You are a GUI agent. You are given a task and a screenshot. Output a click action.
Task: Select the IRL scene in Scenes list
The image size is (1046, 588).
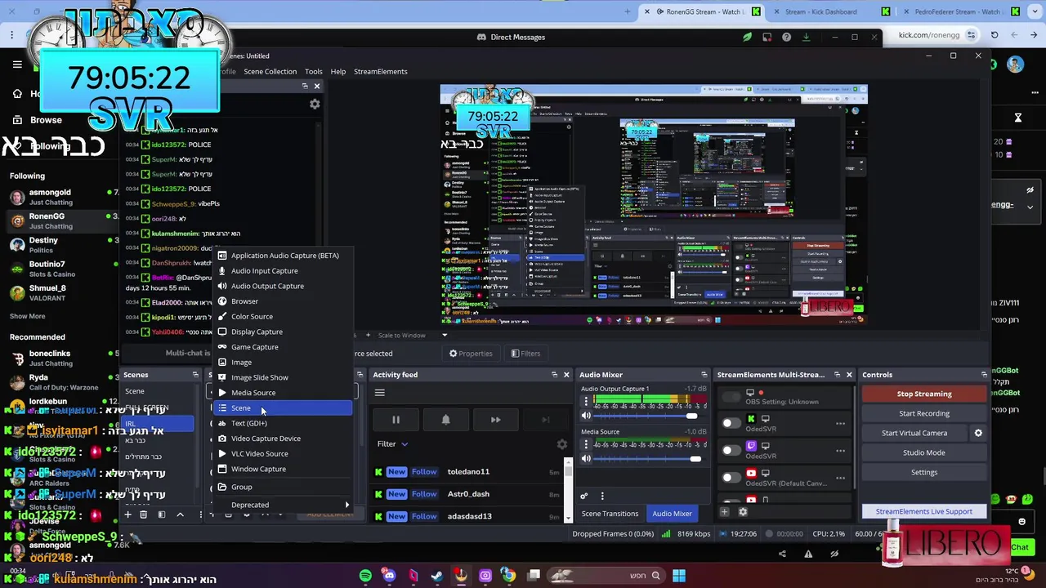click(x=157, y=424)
